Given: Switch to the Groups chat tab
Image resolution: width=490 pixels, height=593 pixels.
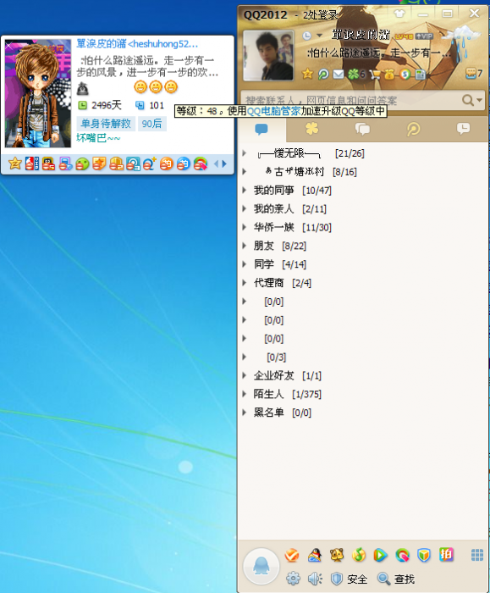Looking at the screenshot, I should 362,130.
